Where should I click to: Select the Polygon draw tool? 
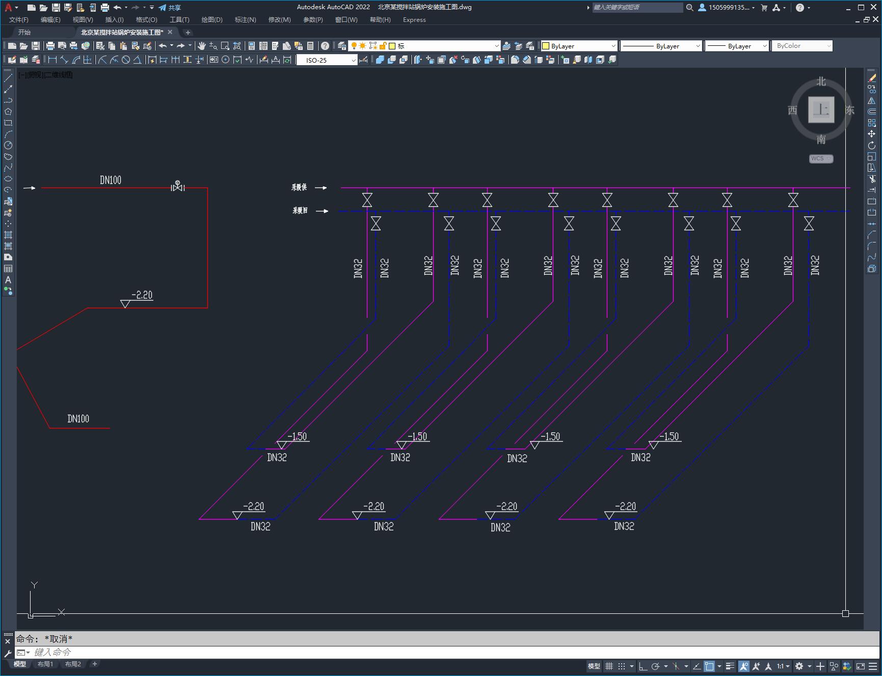(8, 112)
